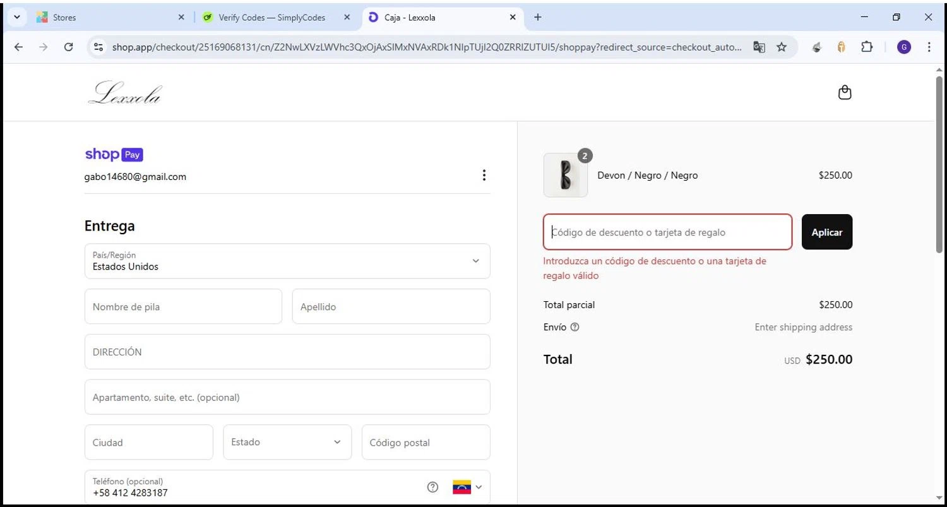Click the browser forward arrow
Viewport: 947px width, 507px height.
pos(43,47)
